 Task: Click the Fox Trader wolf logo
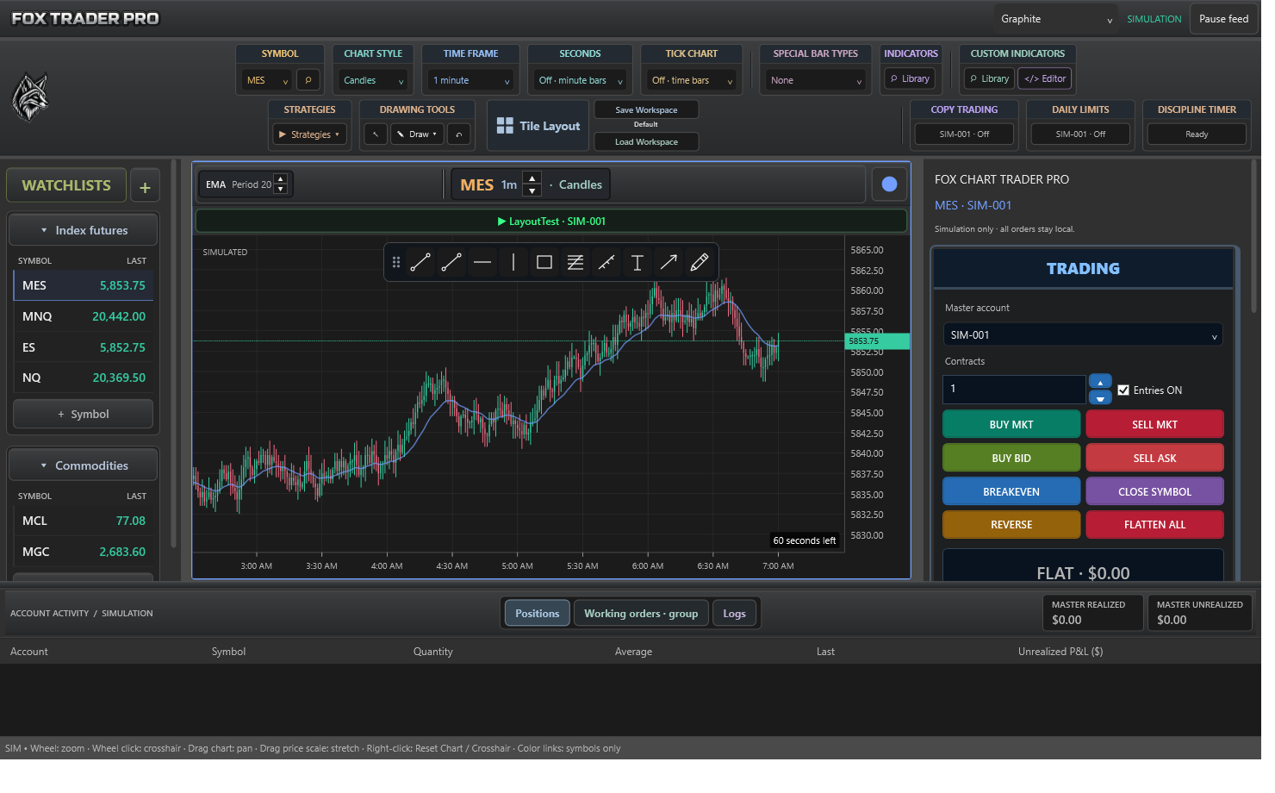point(30,97)
